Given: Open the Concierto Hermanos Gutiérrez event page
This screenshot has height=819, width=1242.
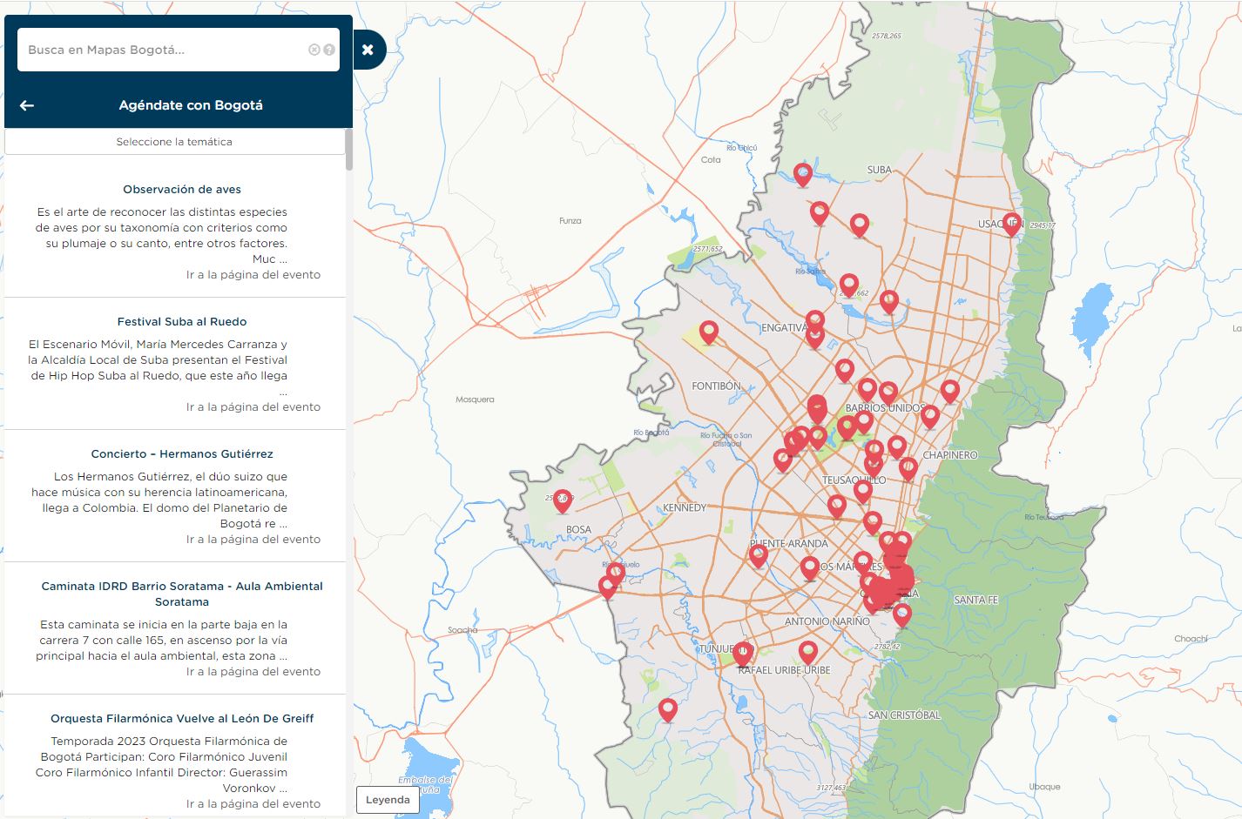Looking at the screenshot, I should (253, 539).
